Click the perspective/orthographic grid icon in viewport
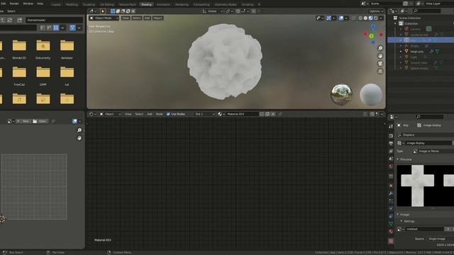 pyautogui.click(x=380, y=71)
